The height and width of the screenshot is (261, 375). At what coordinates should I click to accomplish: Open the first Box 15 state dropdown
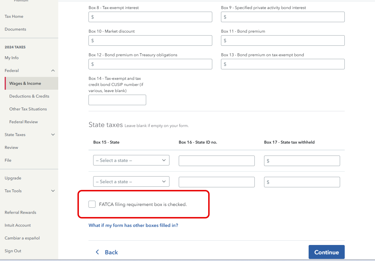click(x=131, y=161)
